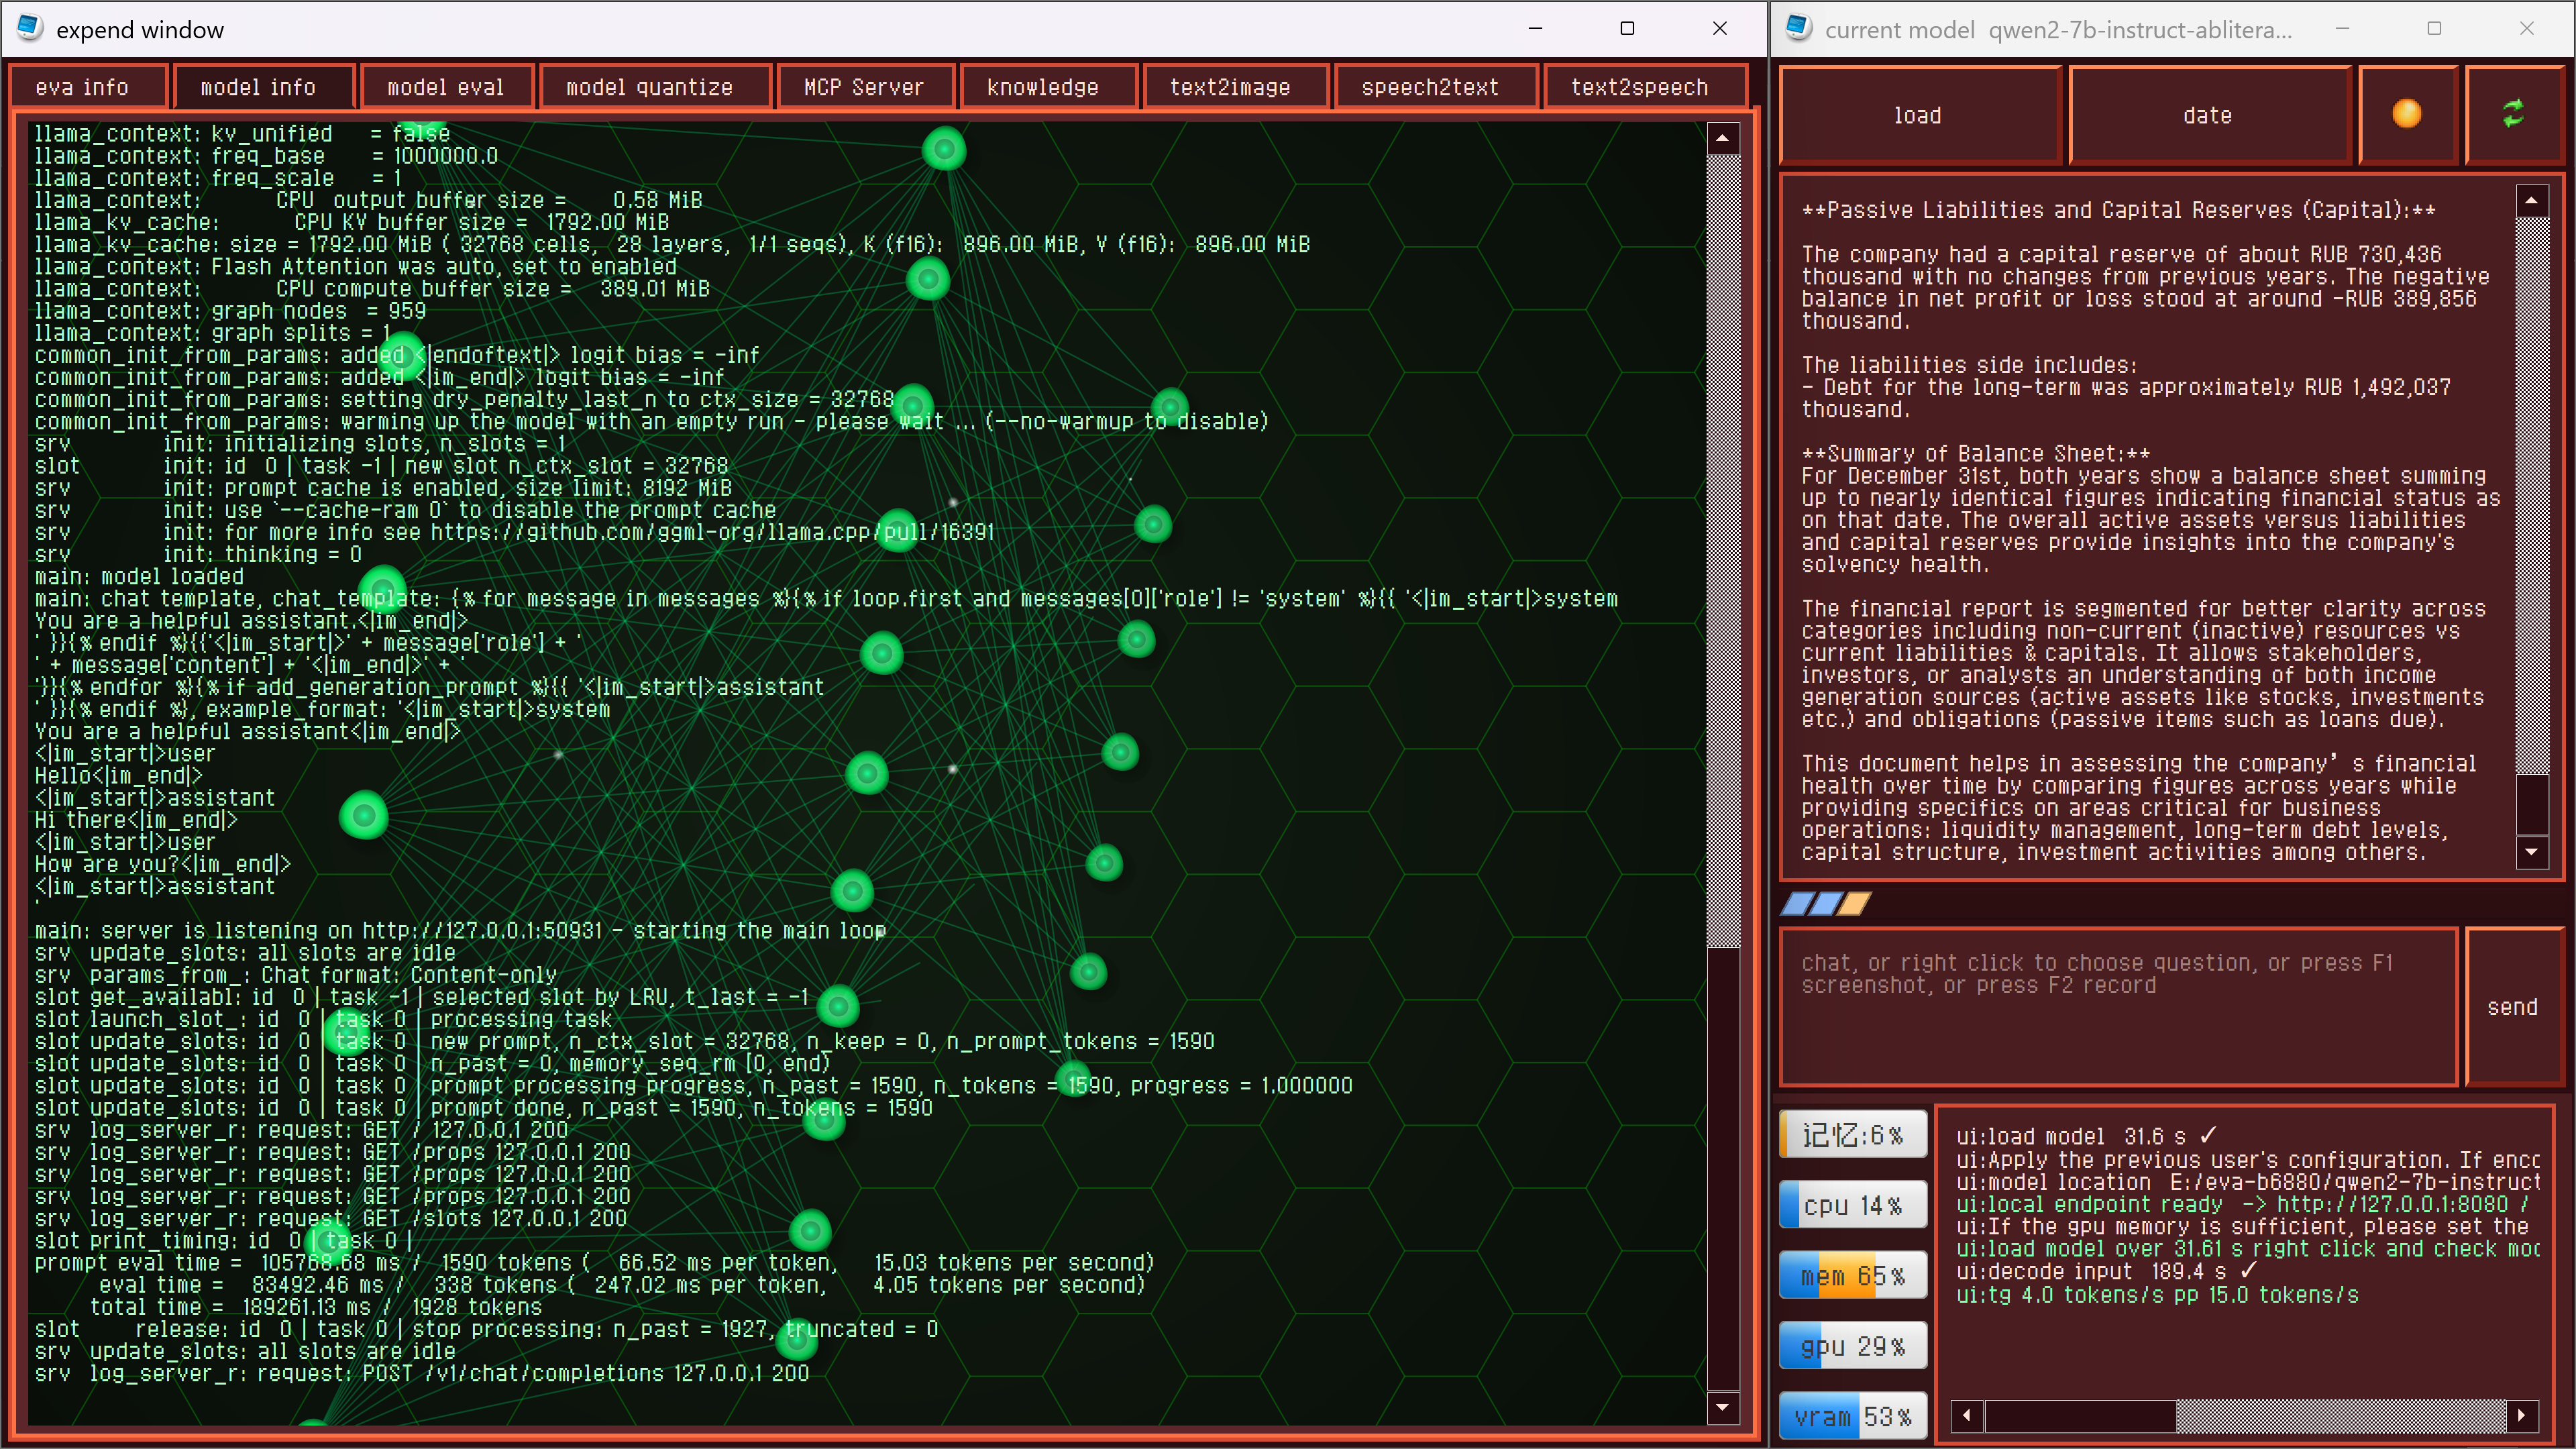
Task: Click the green refresh arrows icon
Action: pyautogui.click(x=2512, y=114)
